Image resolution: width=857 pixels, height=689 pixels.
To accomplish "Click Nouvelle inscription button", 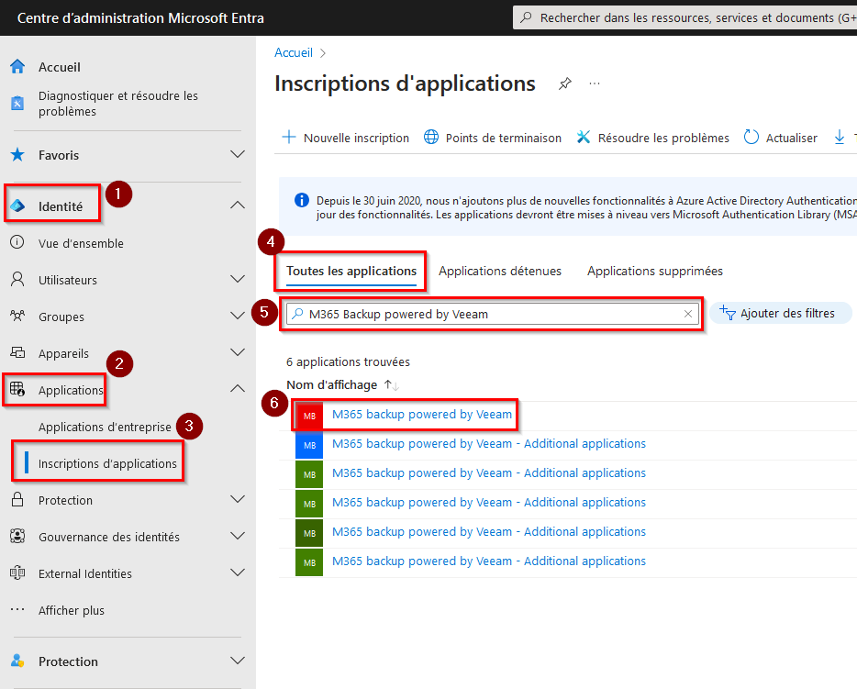I will (345, 137).
